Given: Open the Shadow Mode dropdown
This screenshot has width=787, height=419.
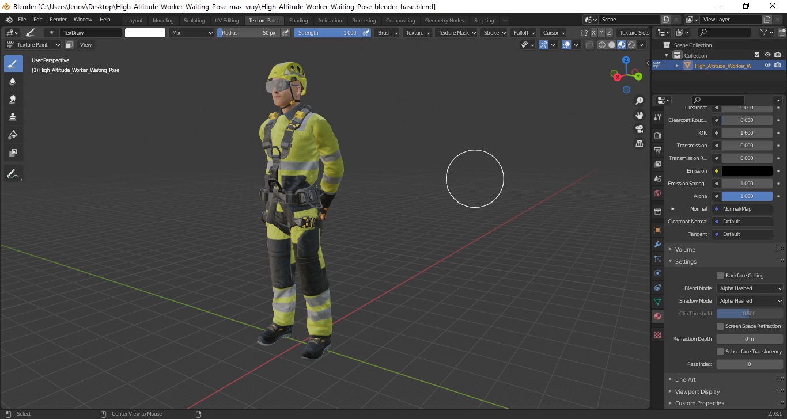Looking at the screenshot, I should coord(750,301).
